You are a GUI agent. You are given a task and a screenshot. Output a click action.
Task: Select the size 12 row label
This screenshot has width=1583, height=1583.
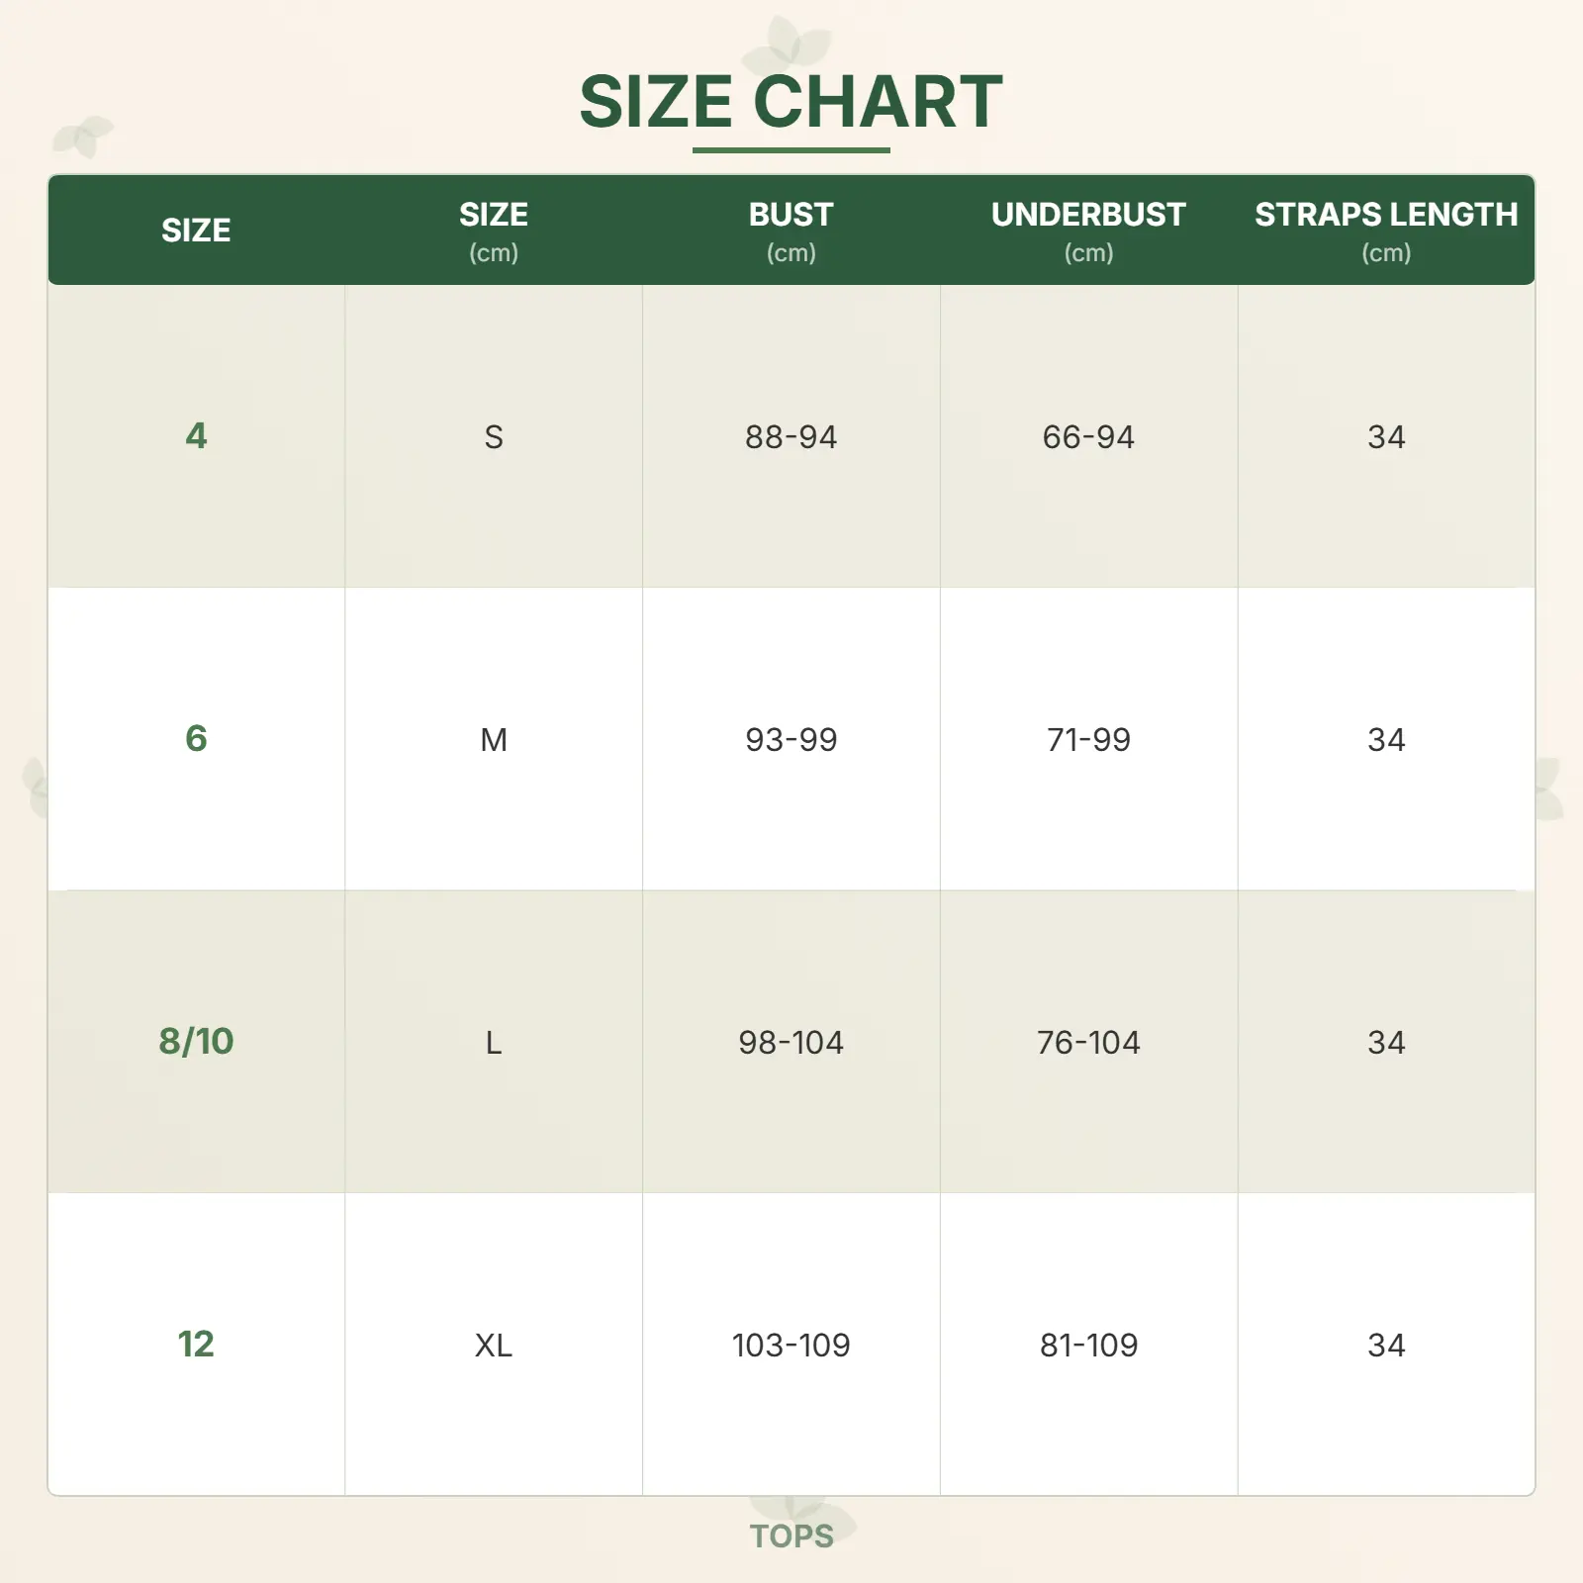tap(196, 1345)
